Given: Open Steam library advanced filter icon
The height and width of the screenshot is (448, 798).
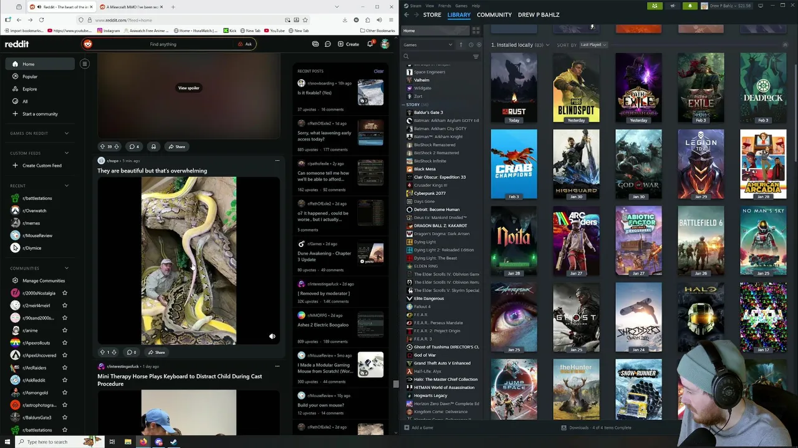Looking at the screenshot, I should [476, 57].
